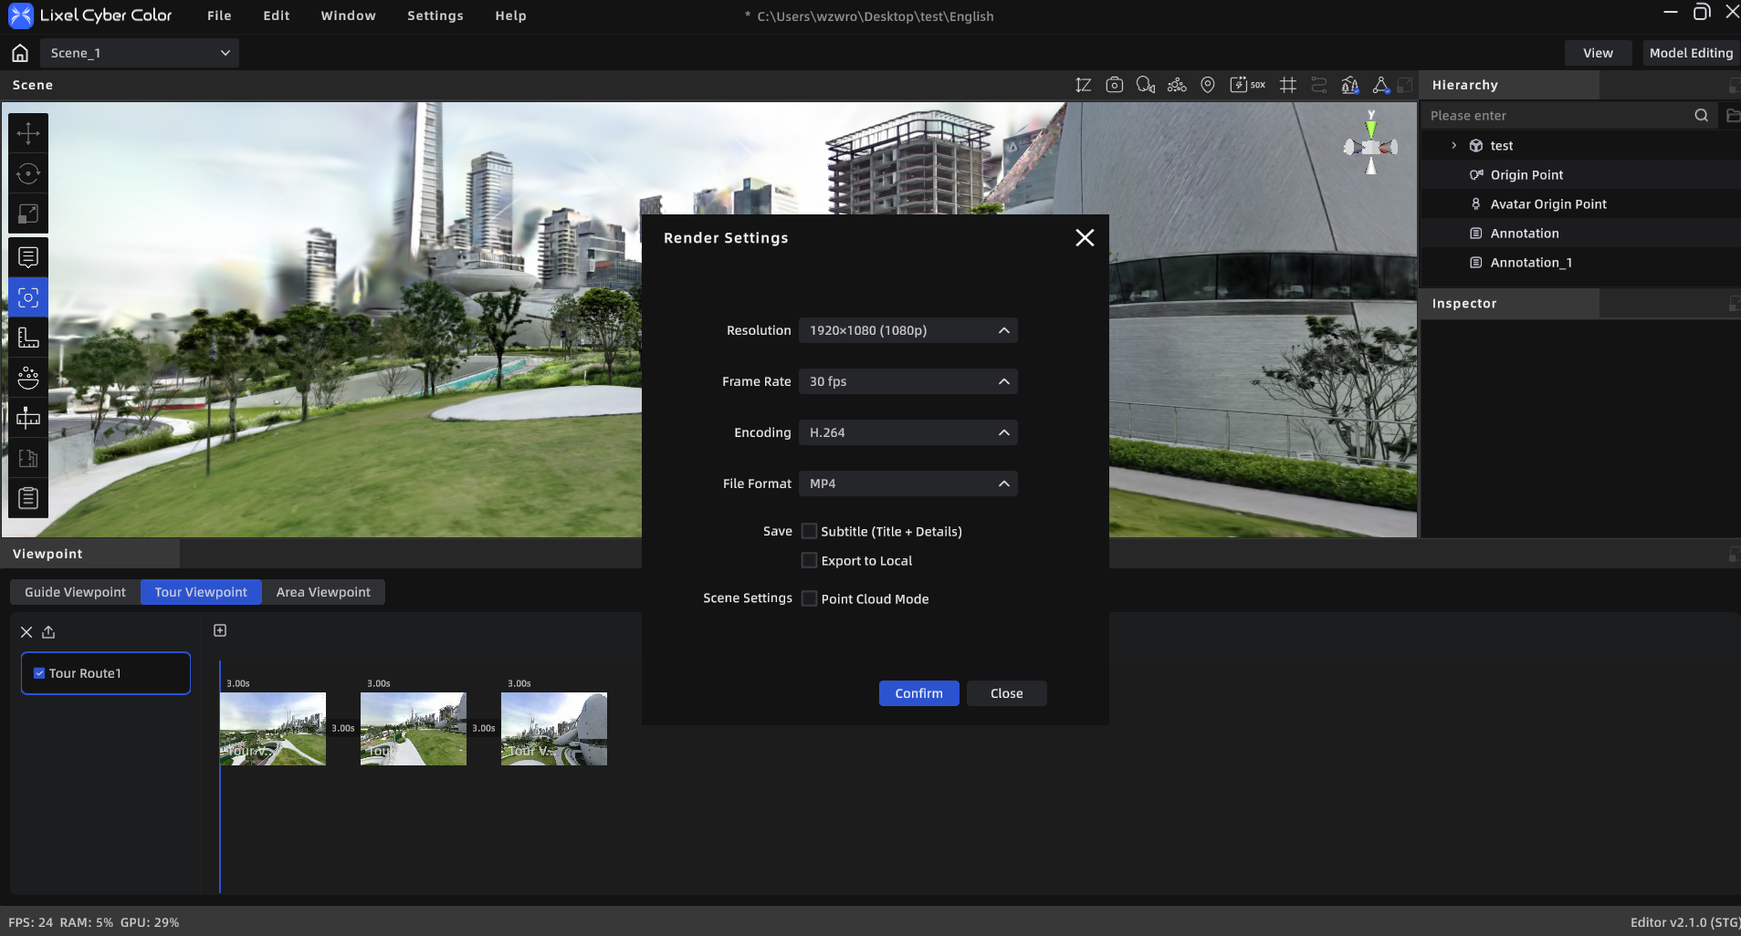Open the particle bowl tool
The image size is (1741, 936).
[x=28, y=378]
